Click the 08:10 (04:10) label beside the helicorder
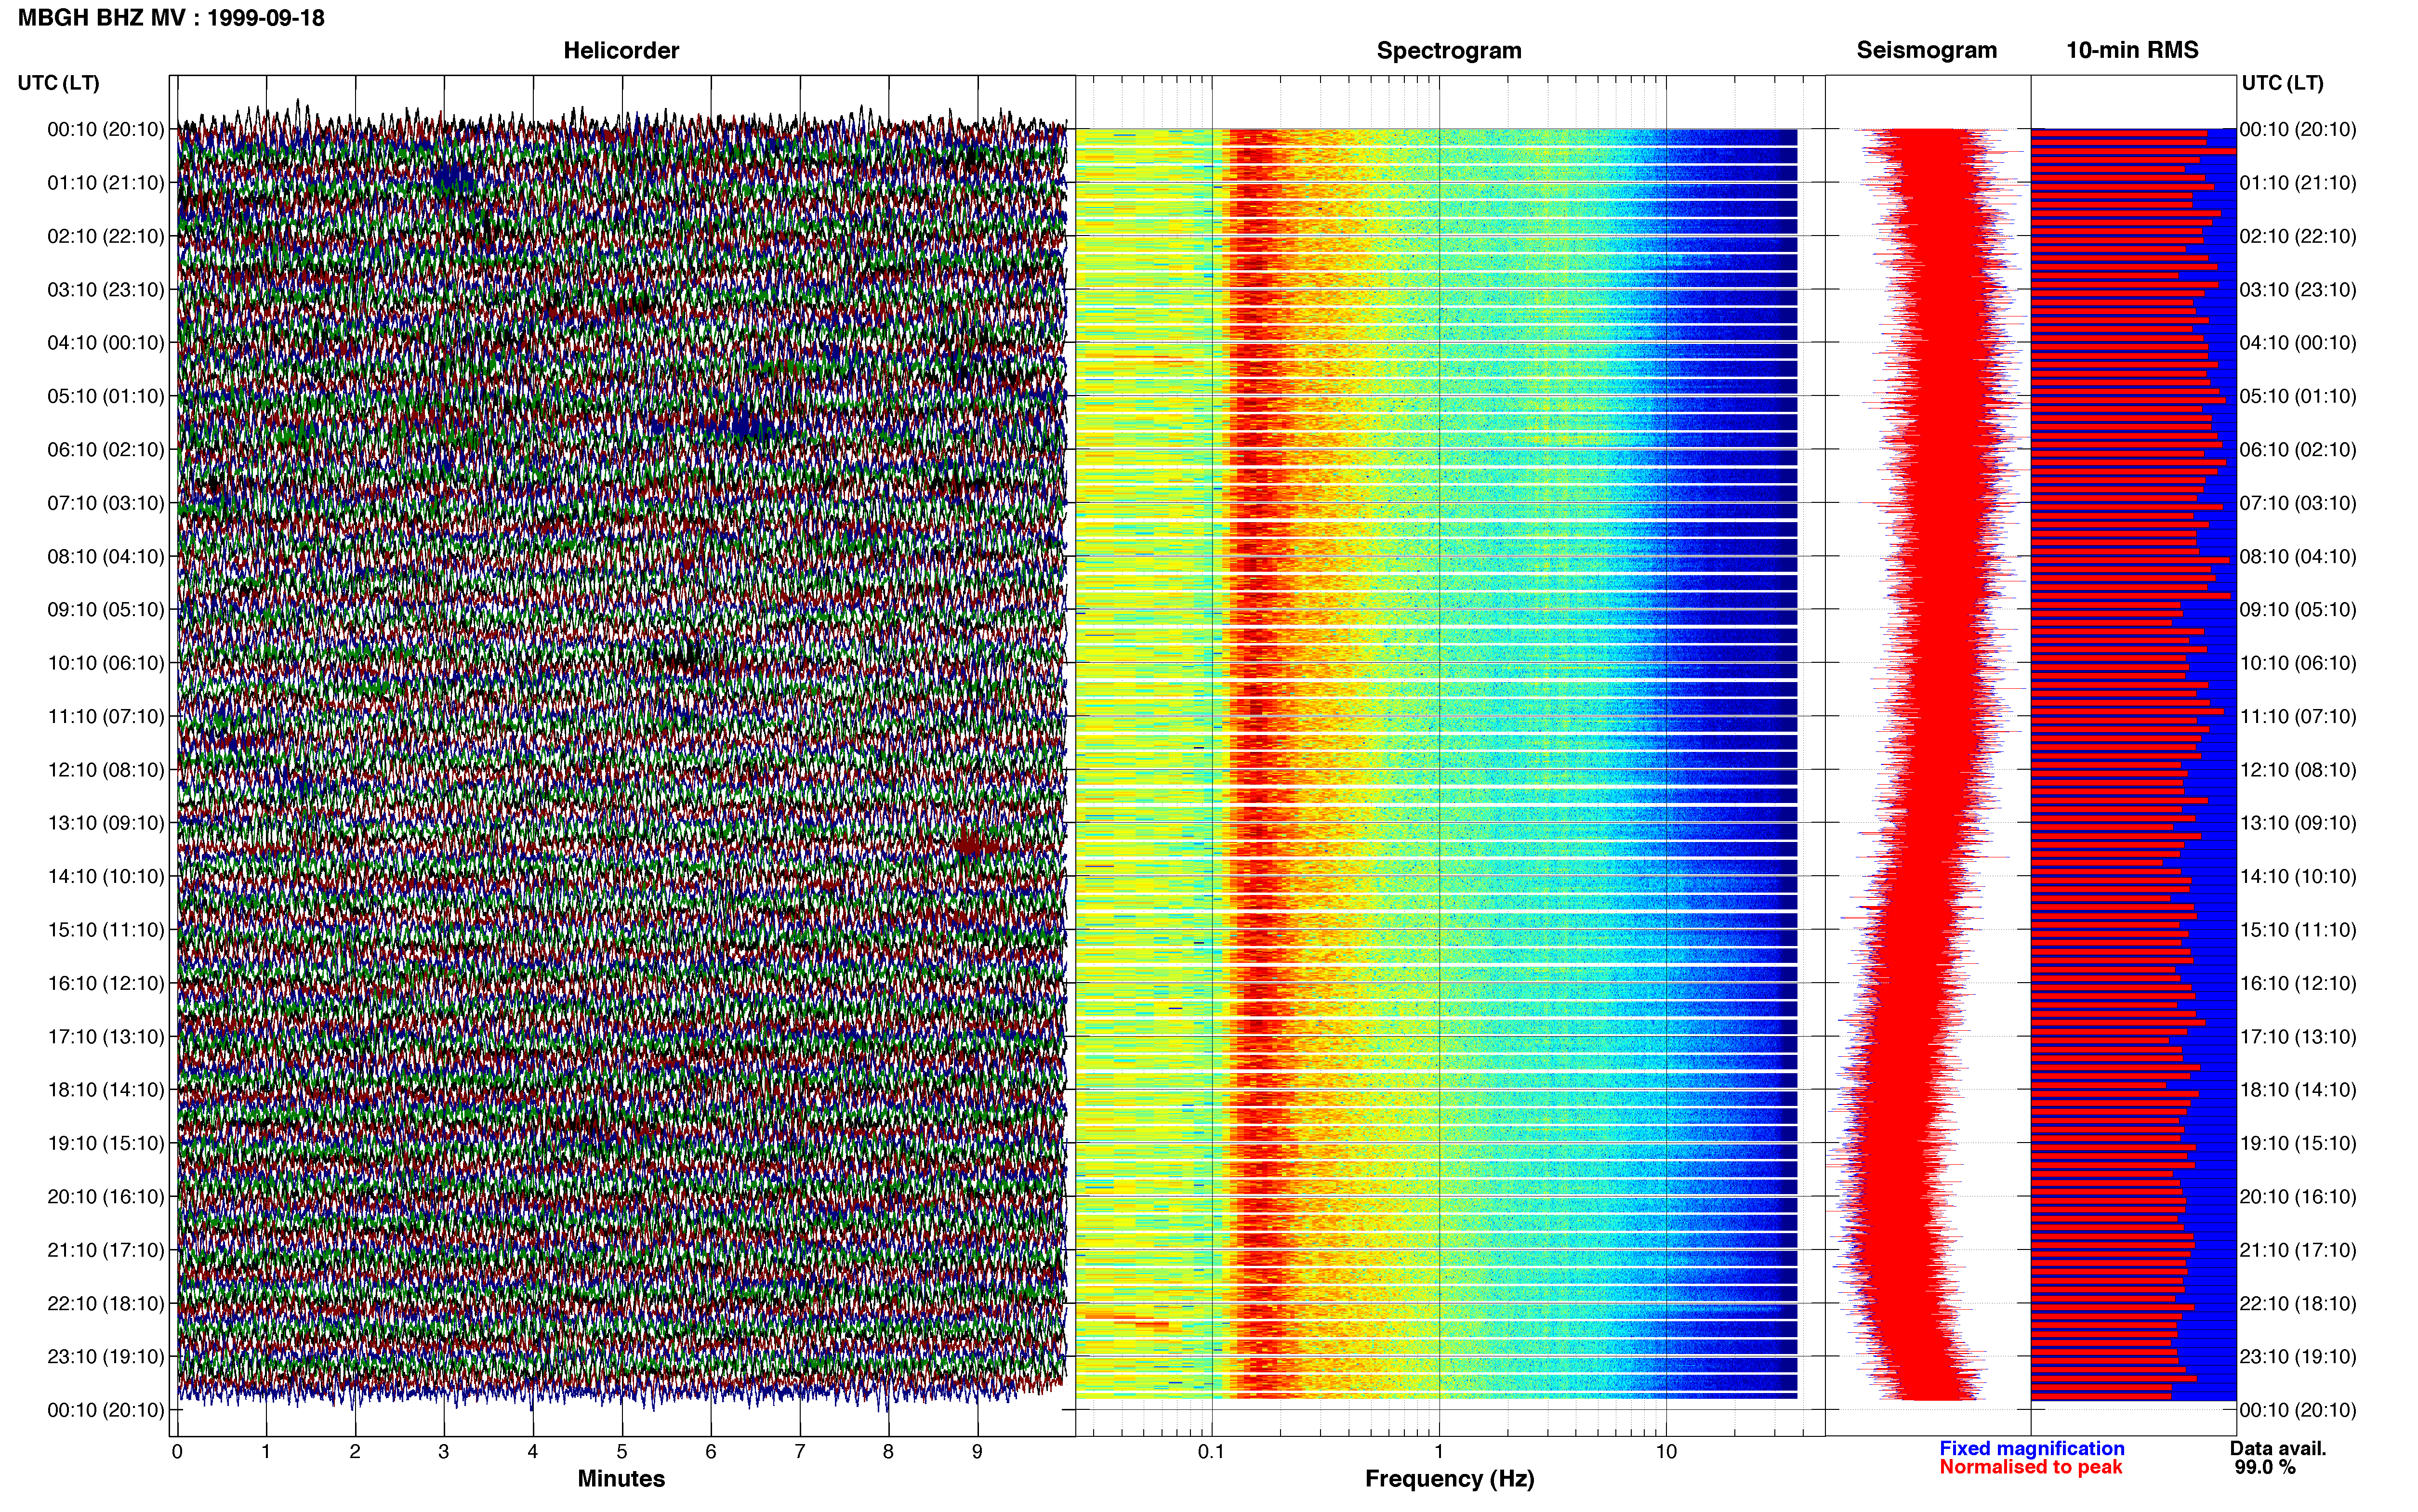 pos(106,556)
